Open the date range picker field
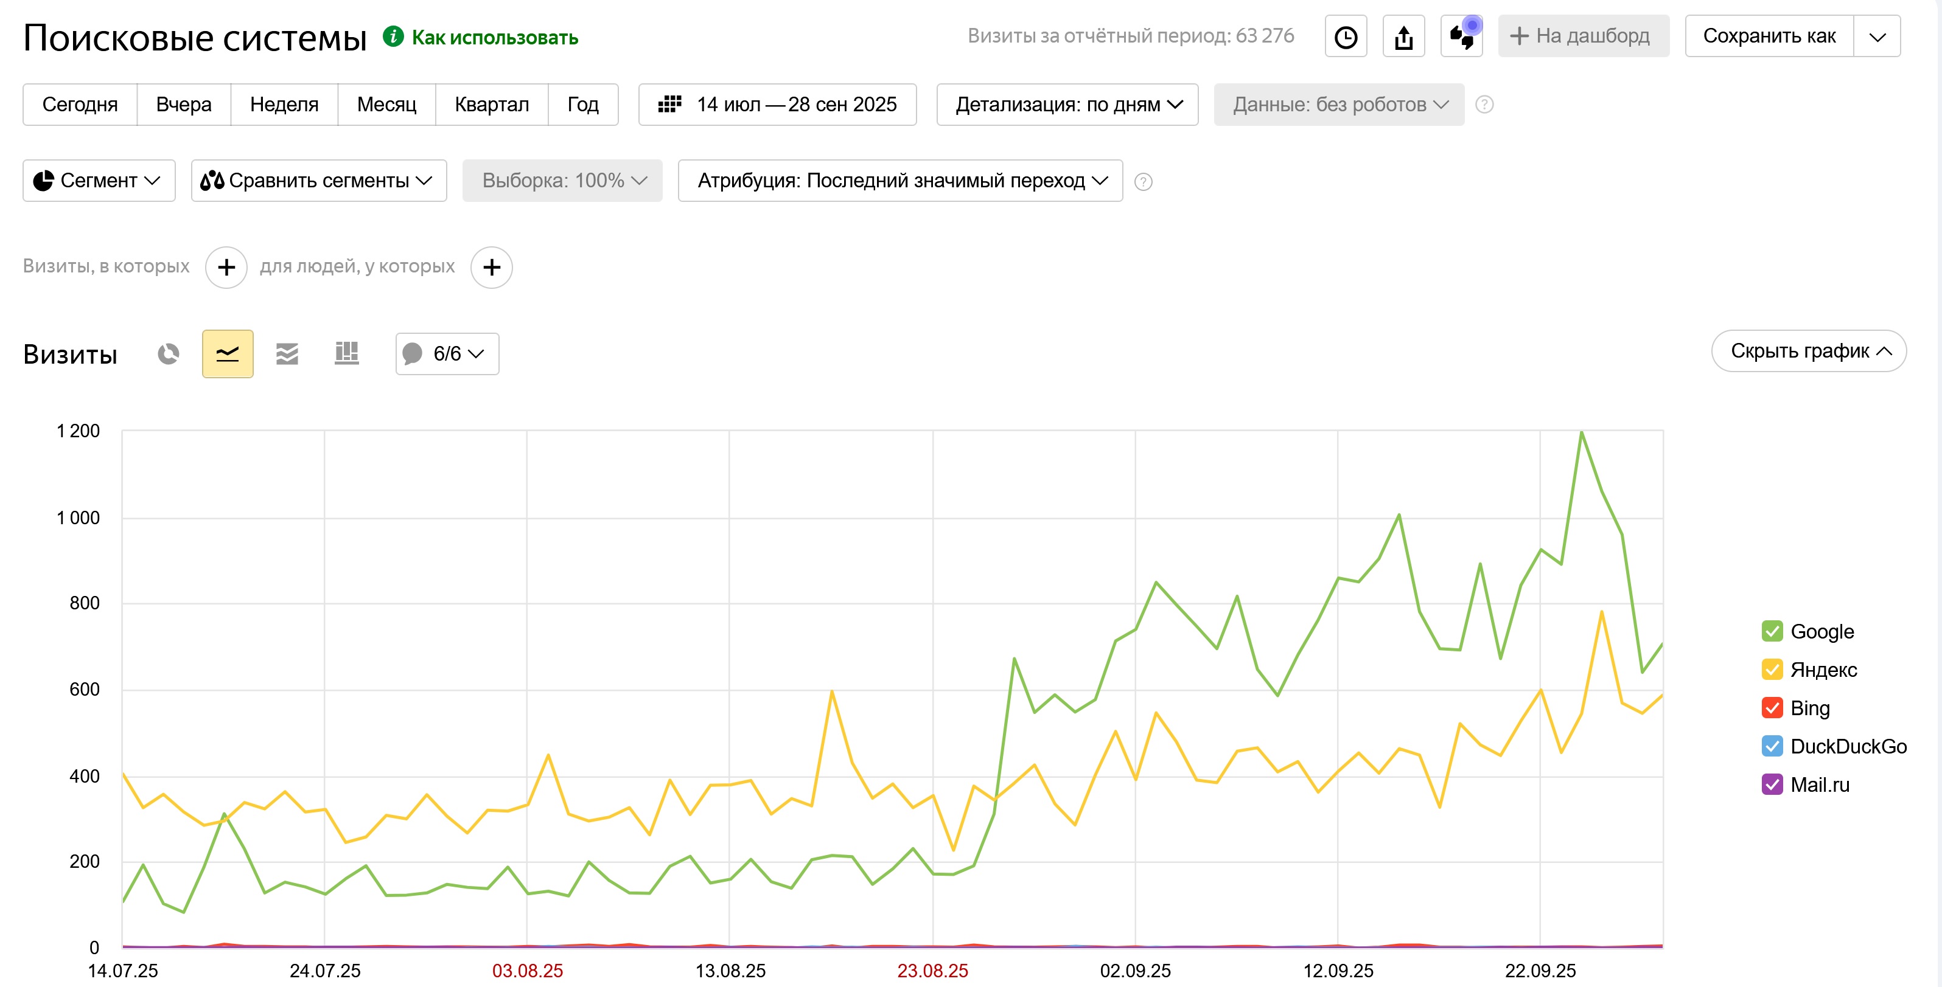Screen dimensions: 1942x987 pyautogui.click(x=777, y=105)
